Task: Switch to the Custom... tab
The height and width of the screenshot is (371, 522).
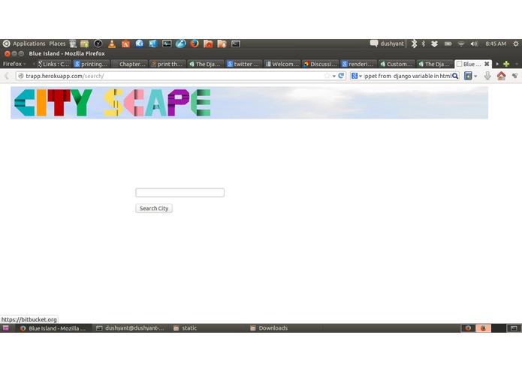Action: [397, 64]
